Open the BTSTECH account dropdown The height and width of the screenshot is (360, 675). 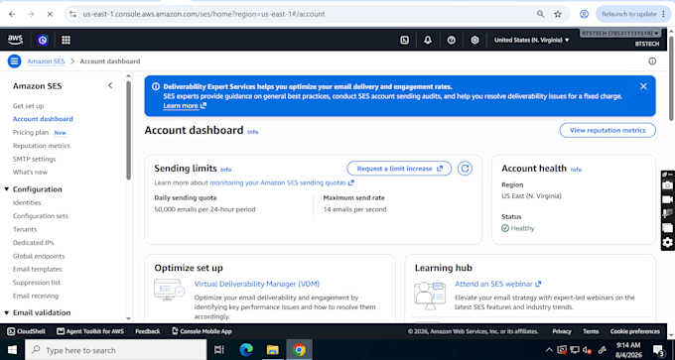pos(619,33)
